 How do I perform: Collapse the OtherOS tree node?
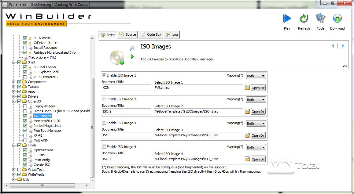(x=14, y=101)
